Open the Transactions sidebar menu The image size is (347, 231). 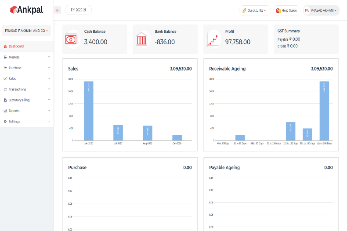(x=17, y=89)
